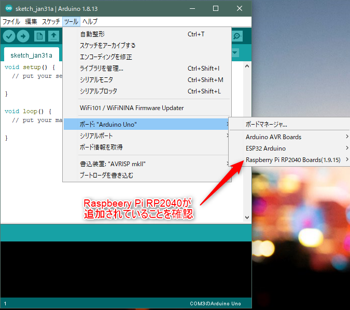Minimize the Arduino window
350x310 pixels.
pos(192,8)
